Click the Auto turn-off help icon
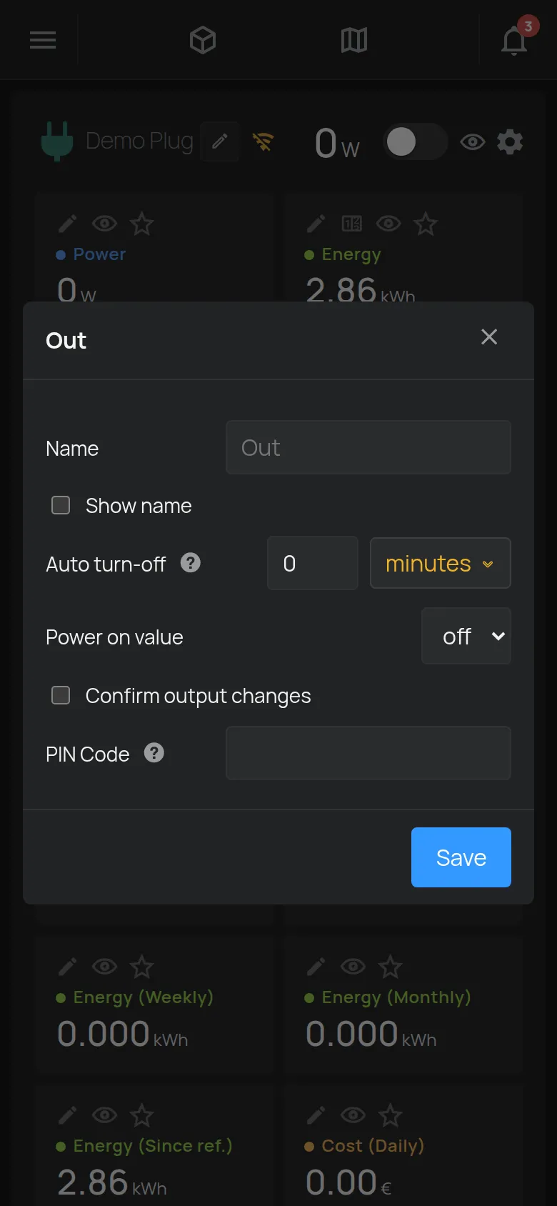This screenshot has width=557, height=1206. click(x=191, y=563)
